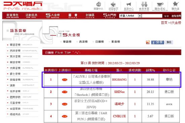Click 首頁 in the breadcrumb

click(x=164, y=23)
